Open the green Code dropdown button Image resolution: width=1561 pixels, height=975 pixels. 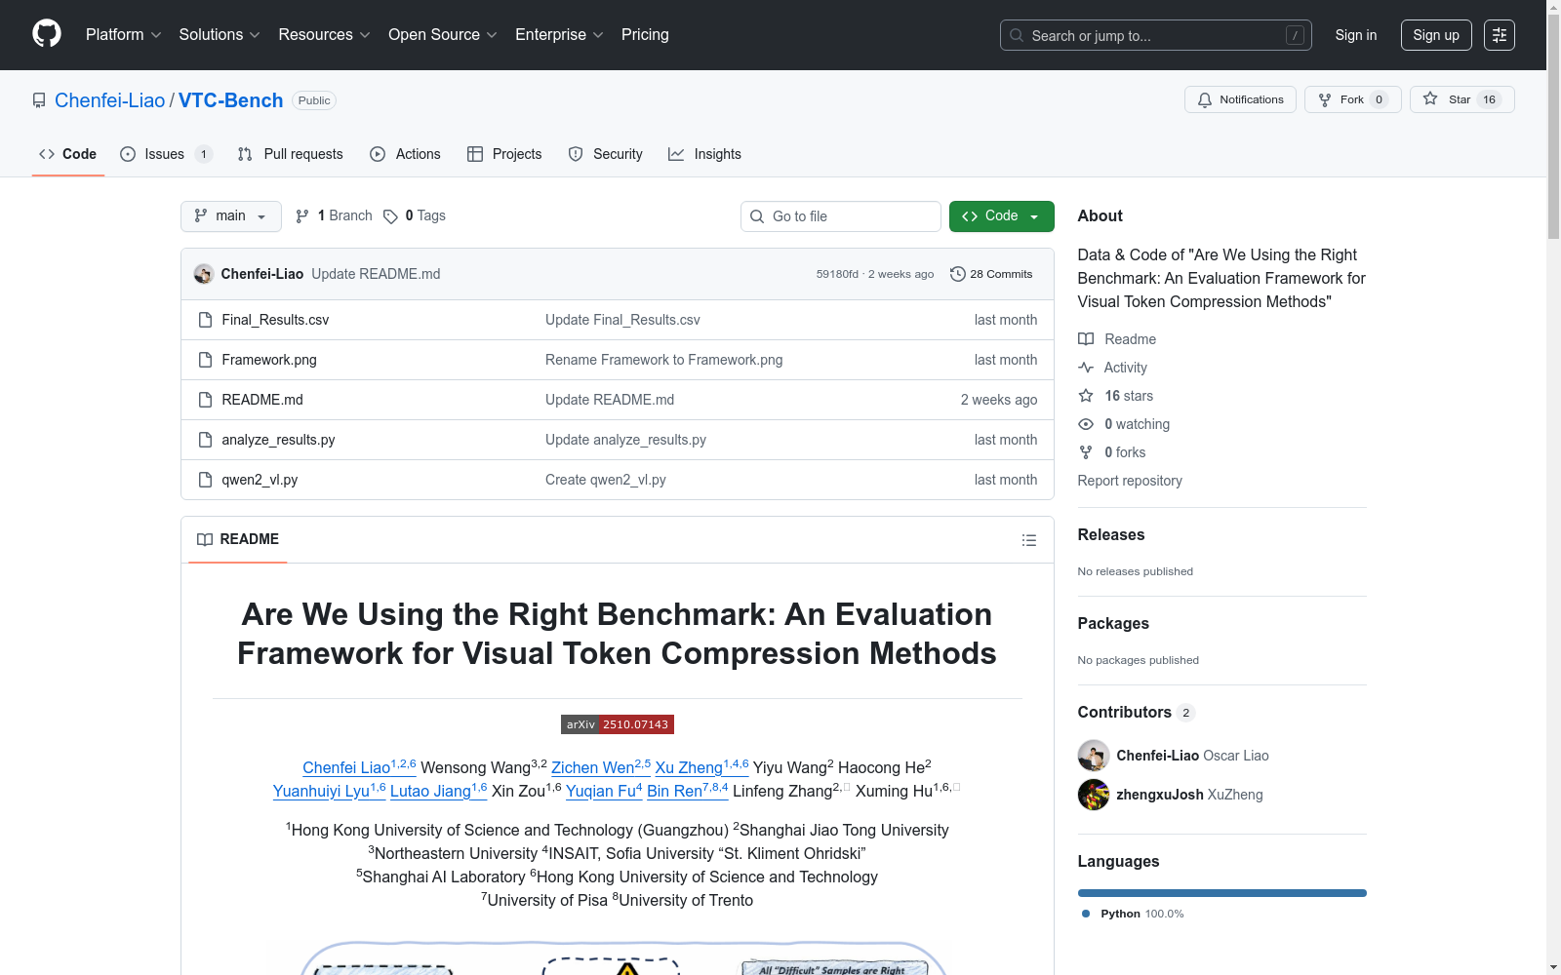[x=1001, y=216]
